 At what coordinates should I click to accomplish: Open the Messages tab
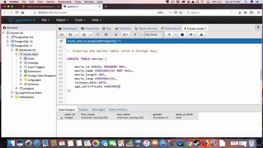click(x=98, y=110)
